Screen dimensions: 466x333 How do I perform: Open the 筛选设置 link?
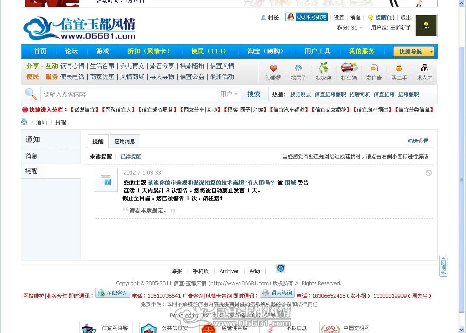(x=418, y=141)
